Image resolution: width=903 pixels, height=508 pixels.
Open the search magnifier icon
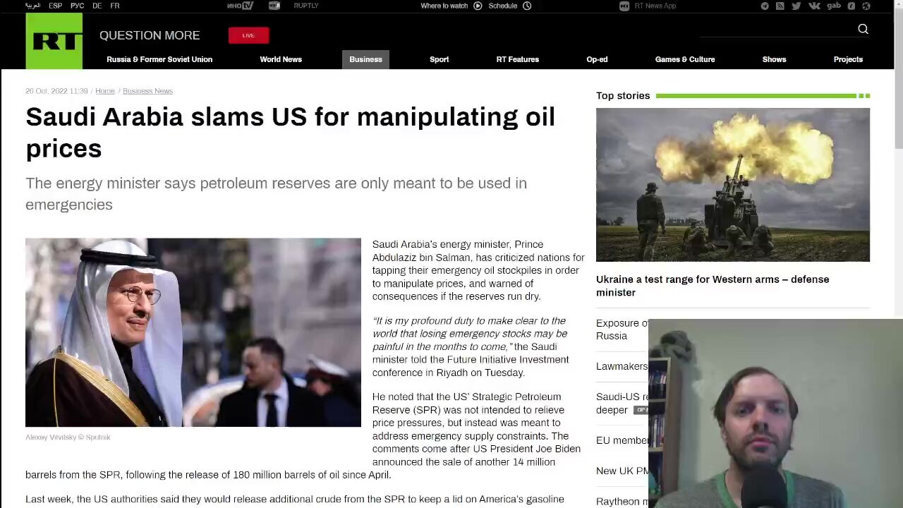pos(863,29)
